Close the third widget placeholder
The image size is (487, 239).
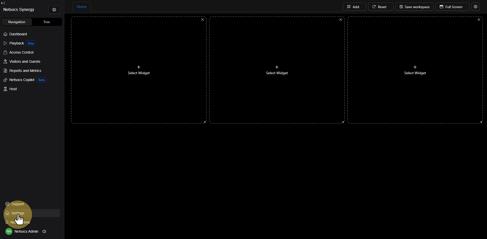pos(479,20)
